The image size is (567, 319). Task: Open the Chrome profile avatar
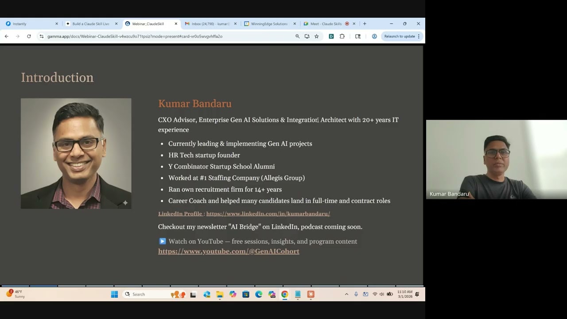(x=374, y=36)
